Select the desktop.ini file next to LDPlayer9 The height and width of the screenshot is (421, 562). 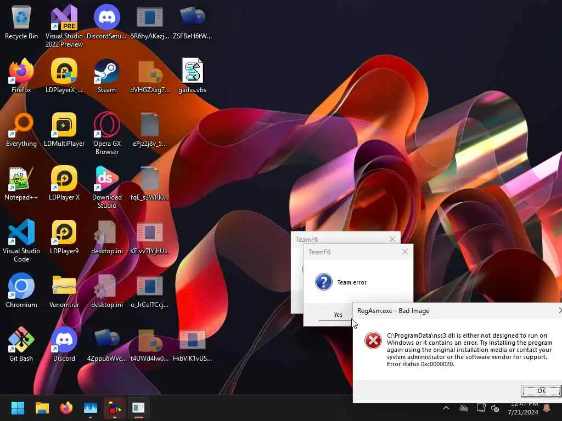coord(107,237)
